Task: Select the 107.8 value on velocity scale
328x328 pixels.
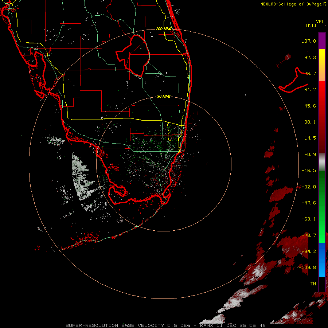Action: 309,41
